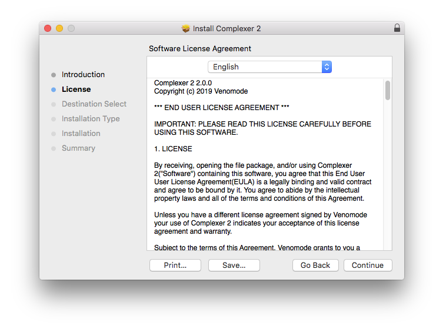Open the English language pop-up menu
Screen dimensions: 446x325
point(269,67)
